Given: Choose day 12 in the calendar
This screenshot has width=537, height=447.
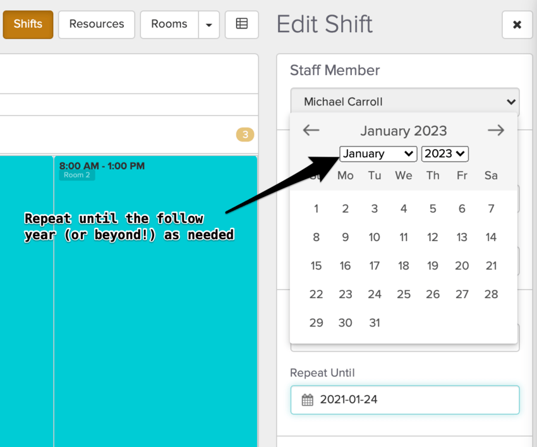Looking at the screenshot, I should pyautogui.click(x=433, y=237).
